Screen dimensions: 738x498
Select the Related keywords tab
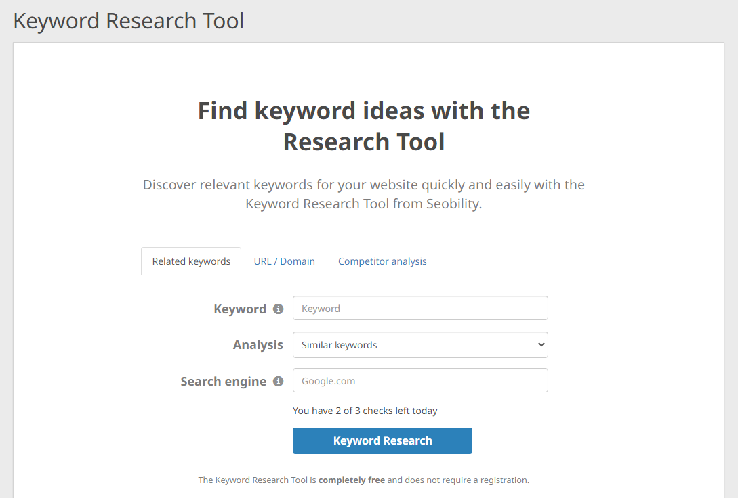pyautogui.click(x=190, y=261)
